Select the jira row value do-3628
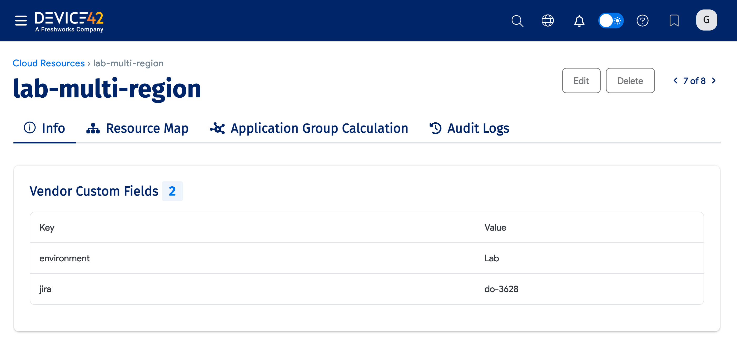This screenshot has width=737, height=339. pos(501,289)
